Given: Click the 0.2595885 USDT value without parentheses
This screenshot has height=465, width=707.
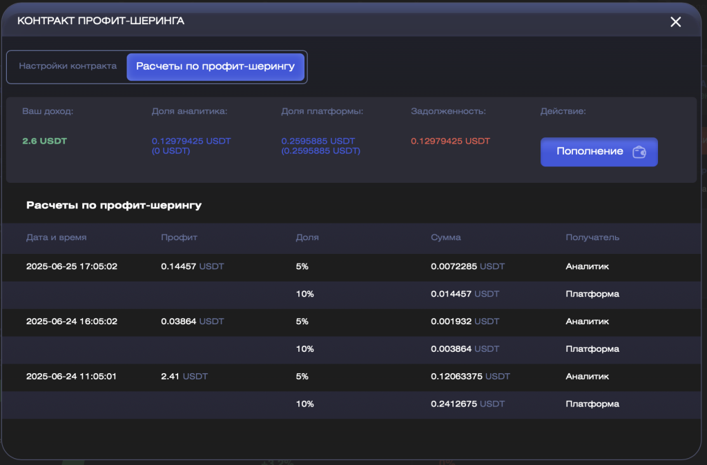Looking at the screenshot, I should pos(318,141).
